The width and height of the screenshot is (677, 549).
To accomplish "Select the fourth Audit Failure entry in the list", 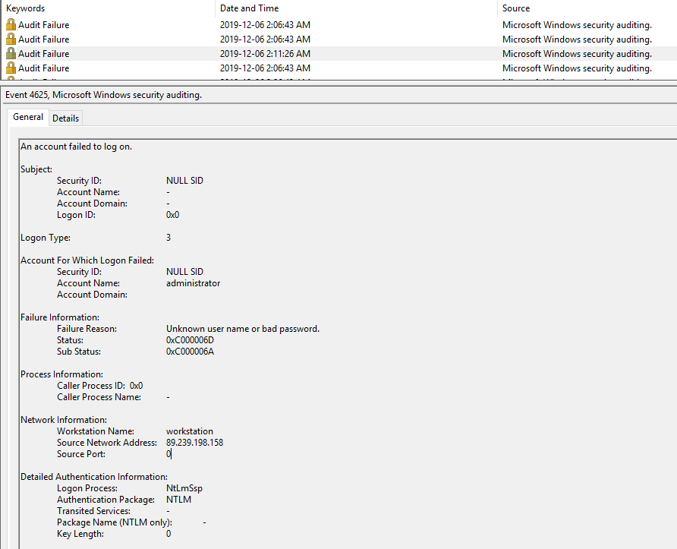I will click(x=114, y=68).
